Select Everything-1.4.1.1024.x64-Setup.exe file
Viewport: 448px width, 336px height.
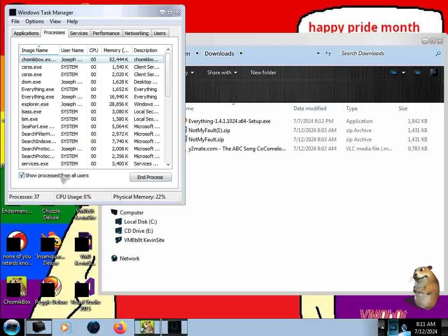tap(229, 121)
